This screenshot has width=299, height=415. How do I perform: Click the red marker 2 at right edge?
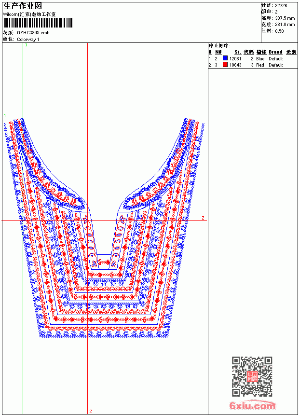(x=203, y=218)
